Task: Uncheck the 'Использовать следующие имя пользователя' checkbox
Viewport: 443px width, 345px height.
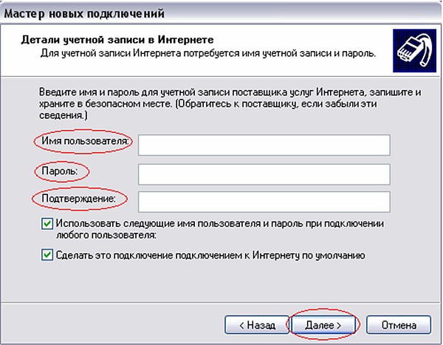Action: 47,224
